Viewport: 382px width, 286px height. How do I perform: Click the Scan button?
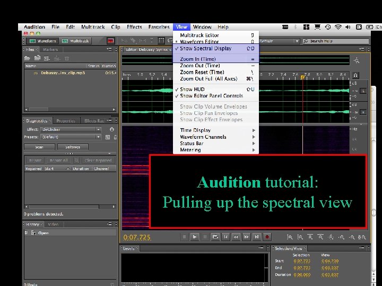tap(39, 147)
